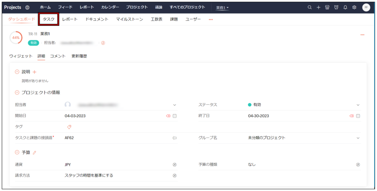This screenshot has width=377, height=191.
Task: Open the marketplace store icon
Action: click(327, 7)
